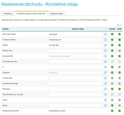
Task: Click the Vyplnené údaje column header
Action: [78, 29]
